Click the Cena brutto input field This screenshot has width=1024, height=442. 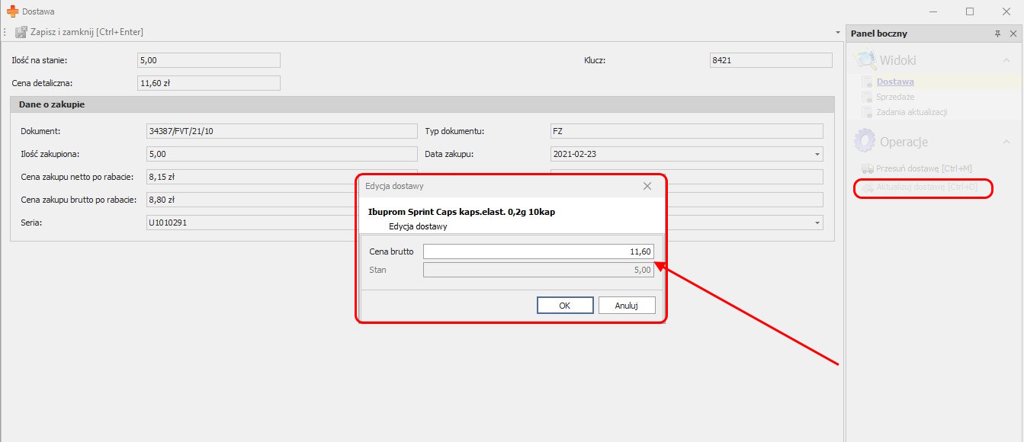[x=538, y=251]
